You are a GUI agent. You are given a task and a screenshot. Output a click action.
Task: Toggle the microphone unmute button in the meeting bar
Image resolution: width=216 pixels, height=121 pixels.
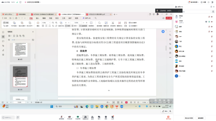(61, 118)
